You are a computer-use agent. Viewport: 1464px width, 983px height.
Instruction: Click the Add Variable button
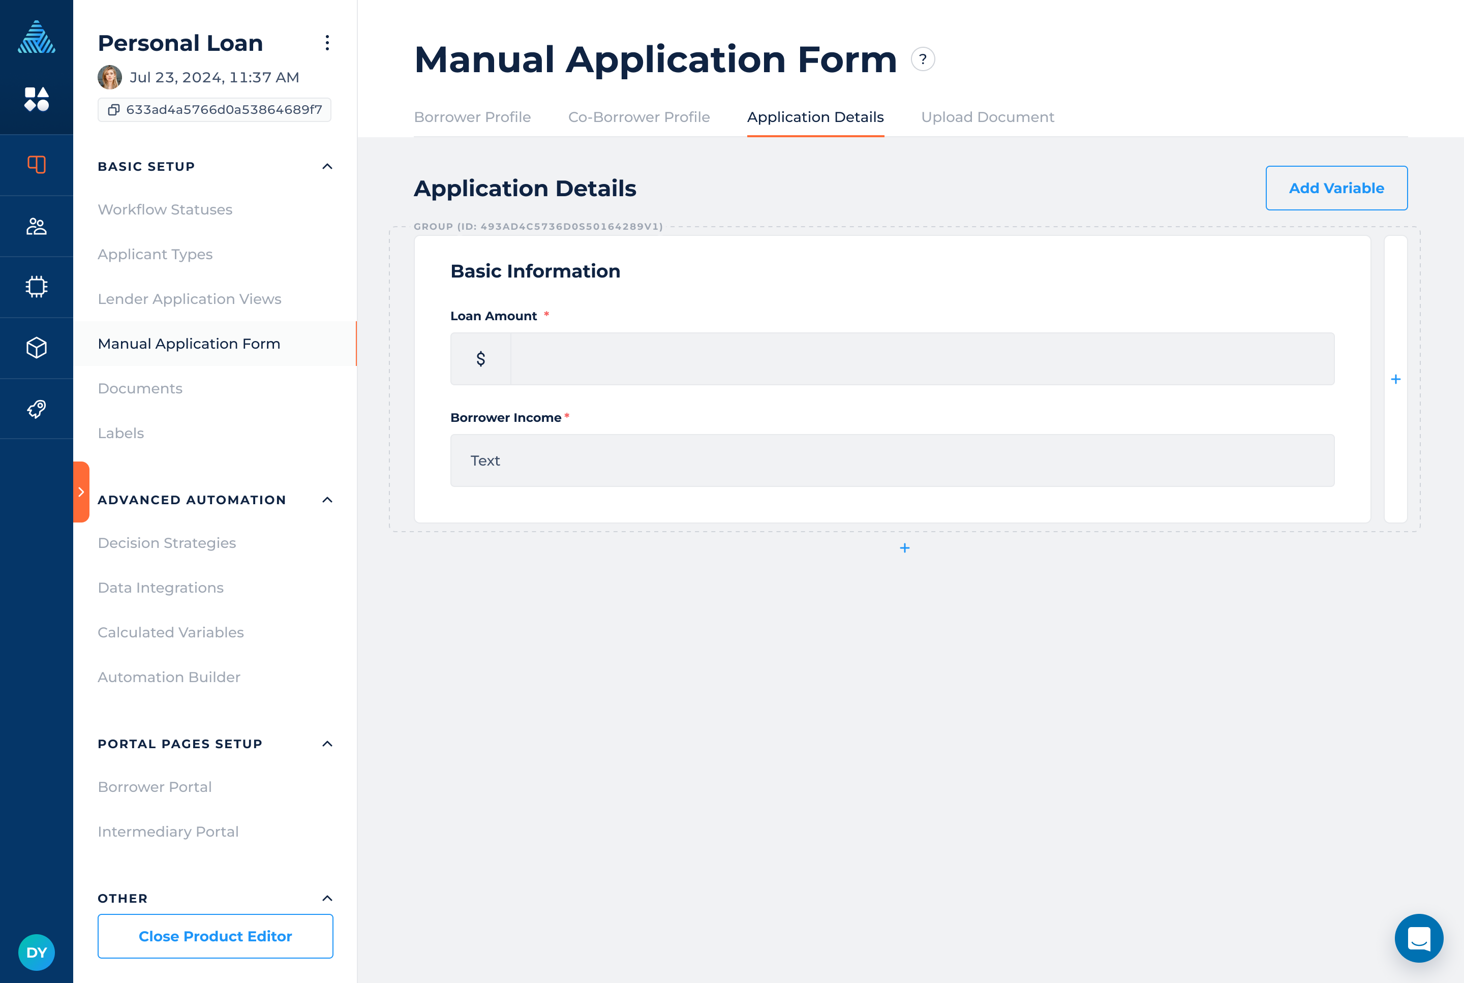tap(1336, 188)
